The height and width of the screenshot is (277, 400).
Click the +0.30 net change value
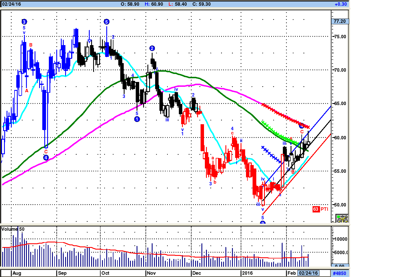pyautogui.click(x=341, y=4)
